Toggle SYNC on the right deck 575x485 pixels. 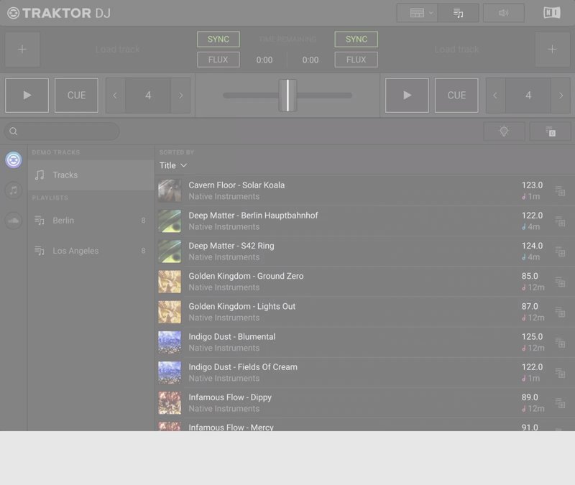(356, 40)
